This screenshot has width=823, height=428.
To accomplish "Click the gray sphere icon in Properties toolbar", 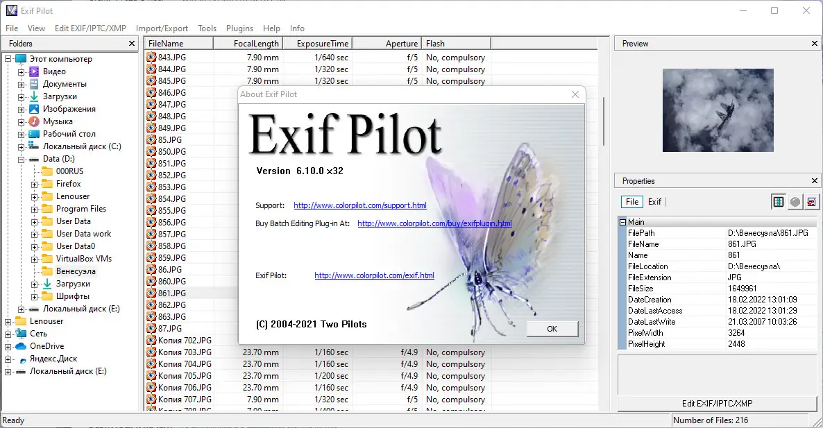I will click(795, 201).
